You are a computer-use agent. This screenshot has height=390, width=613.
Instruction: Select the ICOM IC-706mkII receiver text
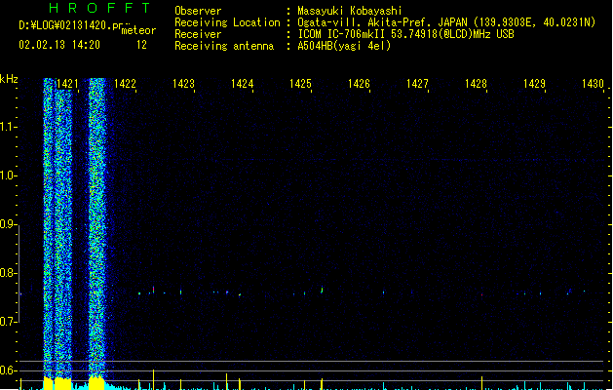pos(405,34)
